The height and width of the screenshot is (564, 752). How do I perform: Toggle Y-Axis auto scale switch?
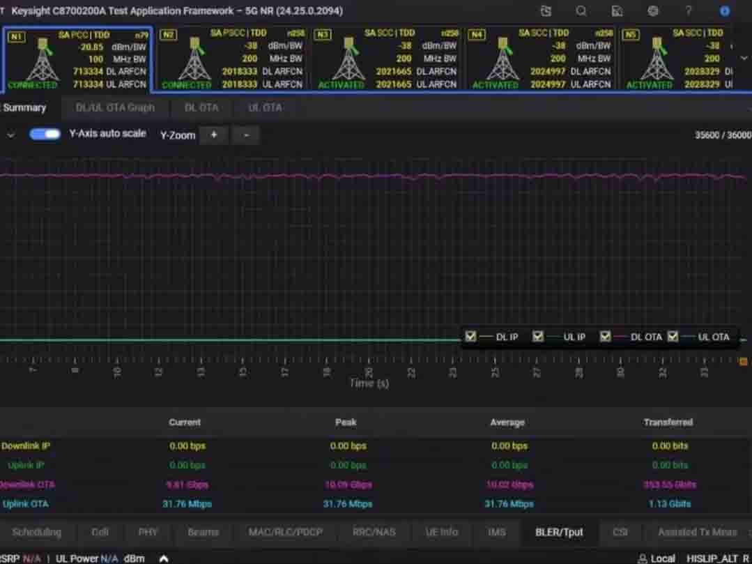tap(45, 135)
